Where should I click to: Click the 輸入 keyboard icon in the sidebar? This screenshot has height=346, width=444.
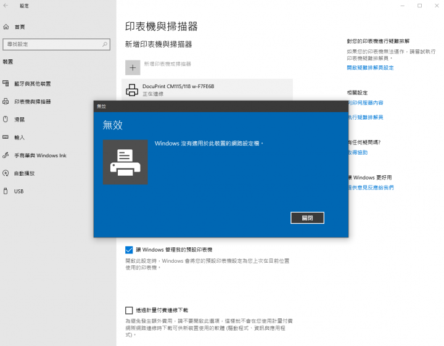[6, 137]
